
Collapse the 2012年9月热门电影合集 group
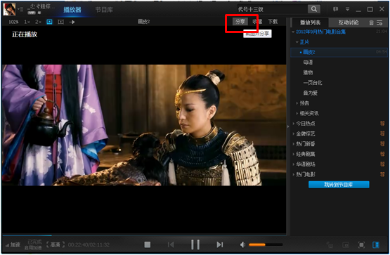click(x=293, y=32)
